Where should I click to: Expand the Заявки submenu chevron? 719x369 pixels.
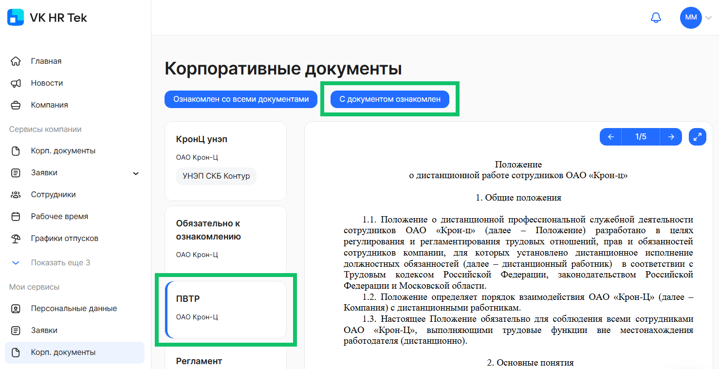point(136,173)
